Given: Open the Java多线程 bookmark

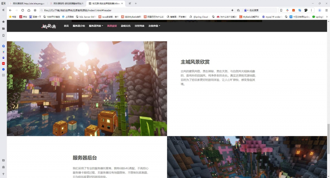Looking at the screenshot, I should [109, 17].
